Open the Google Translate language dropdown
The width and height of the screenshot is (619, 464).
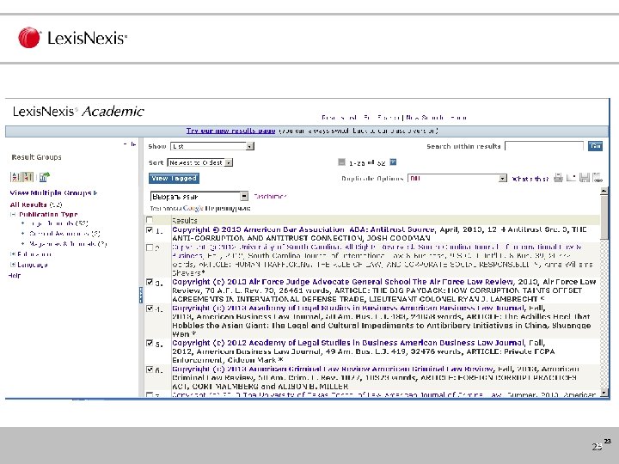click(199, 197)
